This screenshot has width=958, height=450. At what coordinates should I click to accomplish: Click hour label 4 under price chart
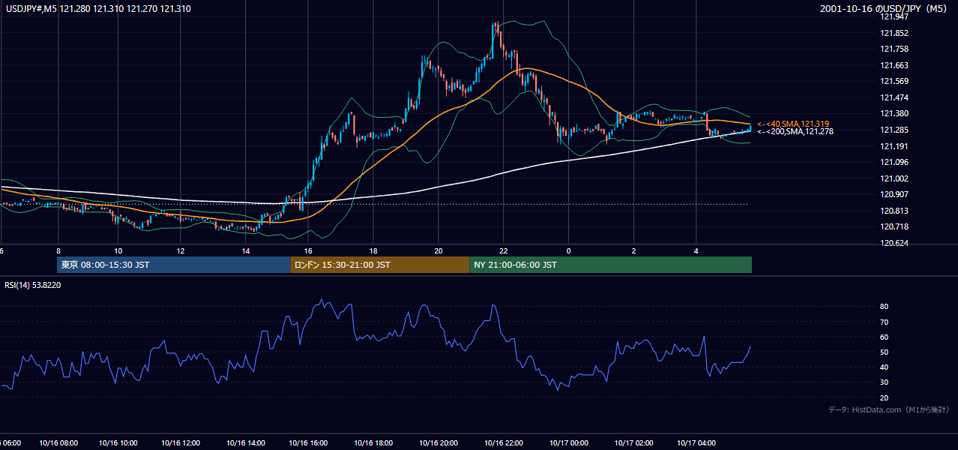pos(696,250)
